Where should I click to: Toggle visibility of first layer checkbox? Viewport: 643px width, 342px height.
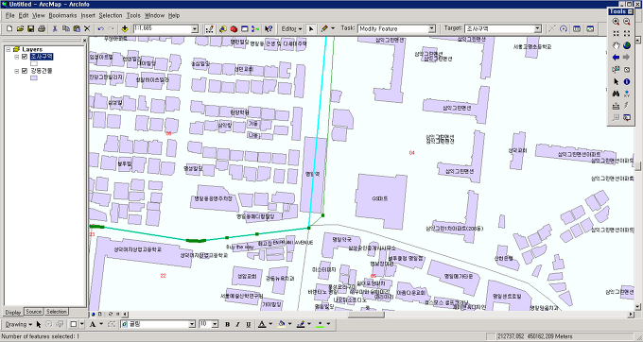point(25,57)
